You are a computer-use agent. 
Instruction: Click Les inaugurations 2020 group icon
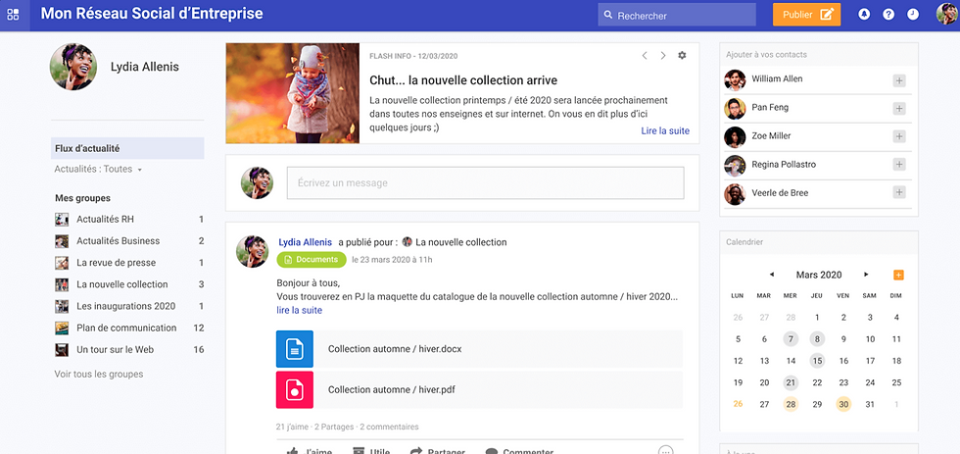tap(61, 306)
